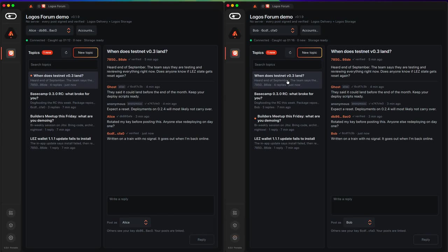448x252 pixels.
Task: Open the settings gear in Bob's sidebar
Action: (235, 238)
